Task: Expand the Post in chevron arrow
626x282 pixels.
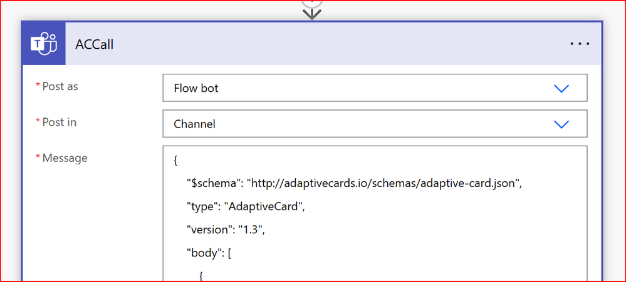Action: click(x=561, y=124)
